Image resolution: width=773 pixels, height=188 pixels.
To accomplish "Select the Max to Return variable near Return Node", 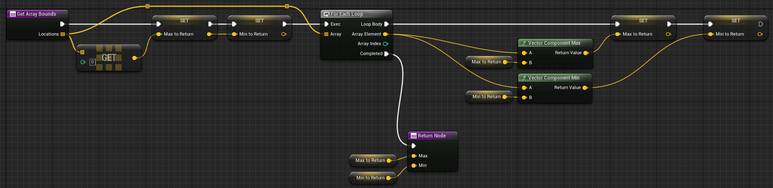I will point(370,161).
